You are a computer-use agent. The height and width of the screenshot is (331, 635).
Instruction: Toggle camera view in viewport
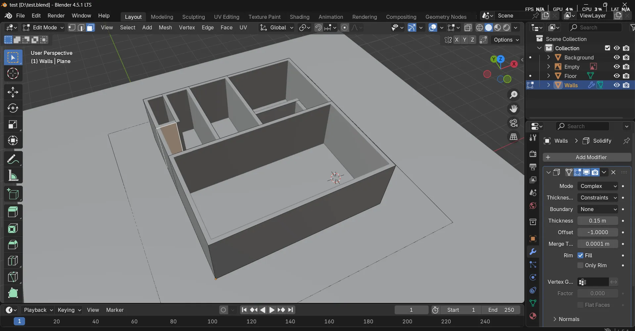[x=514, y=123]
